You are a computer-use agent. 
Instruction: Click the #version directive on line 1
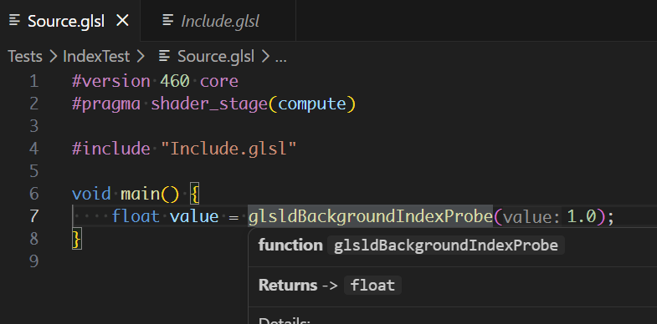[x=110, y=81]
